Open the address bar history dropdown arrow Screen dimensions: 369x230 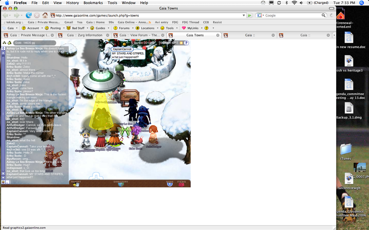[244, 16]
